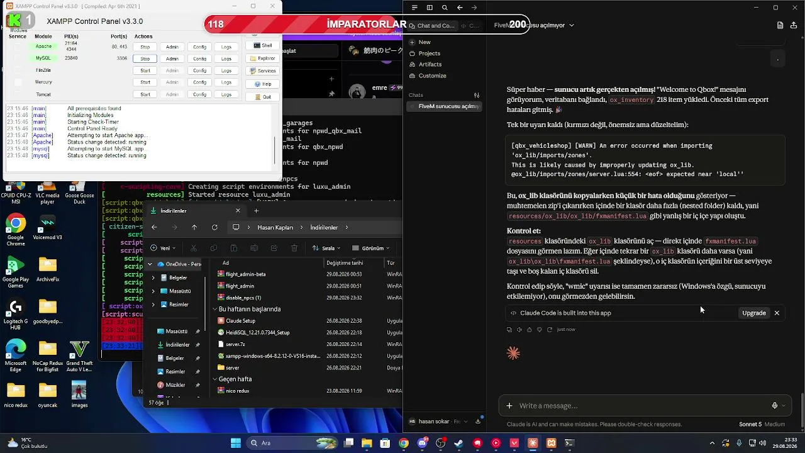Toggle the FileZilla service checkbox in XAMPP

18,70
